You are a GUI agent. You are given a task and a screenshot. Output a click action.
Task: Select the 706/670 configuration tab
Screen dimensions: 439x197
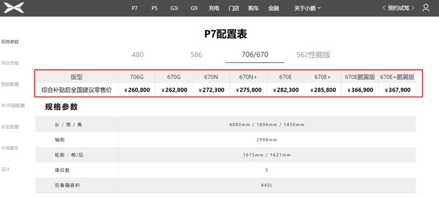coord(255,55)
